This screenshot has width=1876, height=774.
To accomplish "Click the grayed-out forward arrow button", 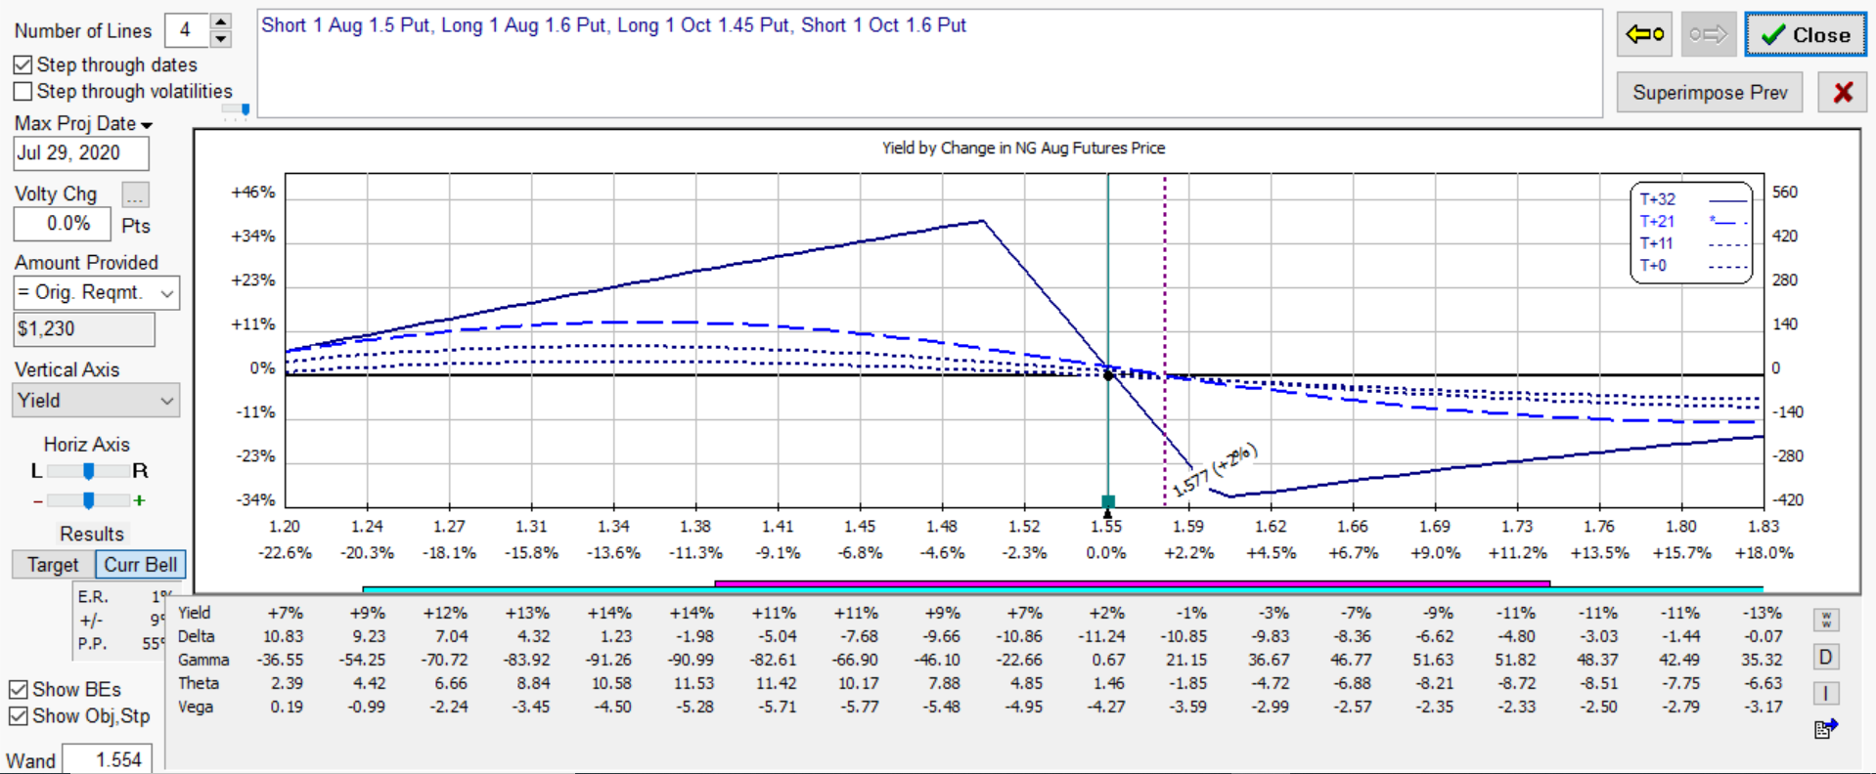I will click(x=1709, y=35).
